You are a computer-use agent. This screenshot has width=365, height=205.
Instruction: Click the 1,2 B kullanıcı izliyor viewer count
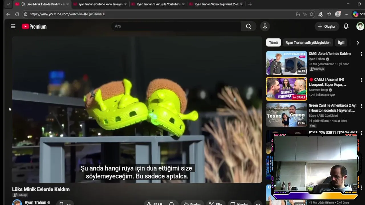(x=322, y=95)
